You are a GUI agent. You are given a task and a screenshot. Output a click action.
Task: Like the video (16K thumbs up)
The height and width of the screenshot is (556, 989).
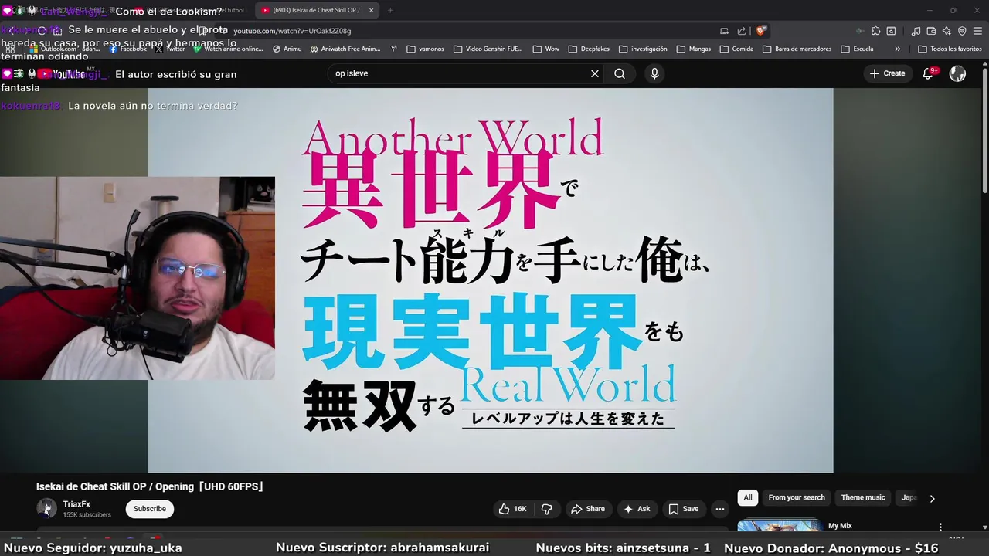point(512,509)
